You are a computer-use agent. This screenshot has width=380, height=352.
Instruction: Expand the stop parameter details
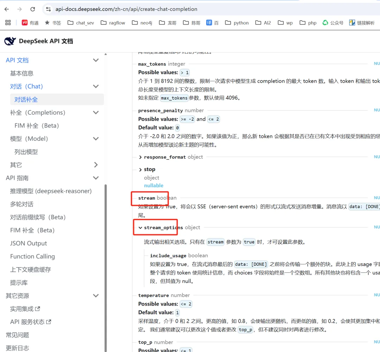click(x=140, y=170)
